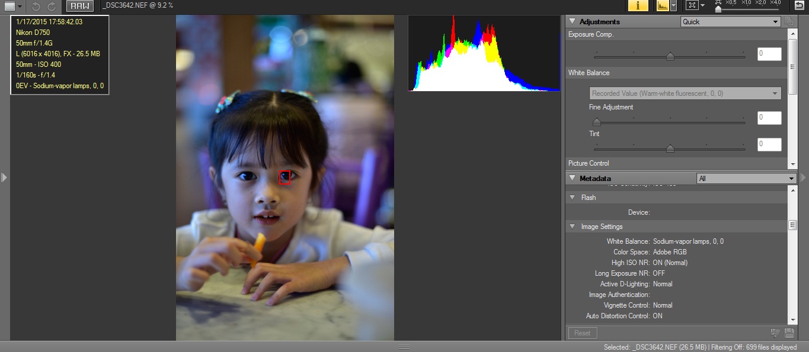The height and width of the screenshot is (352, 809).
Task: Open the Quick adjustments dropdown
Action: [x=730, y=22]
